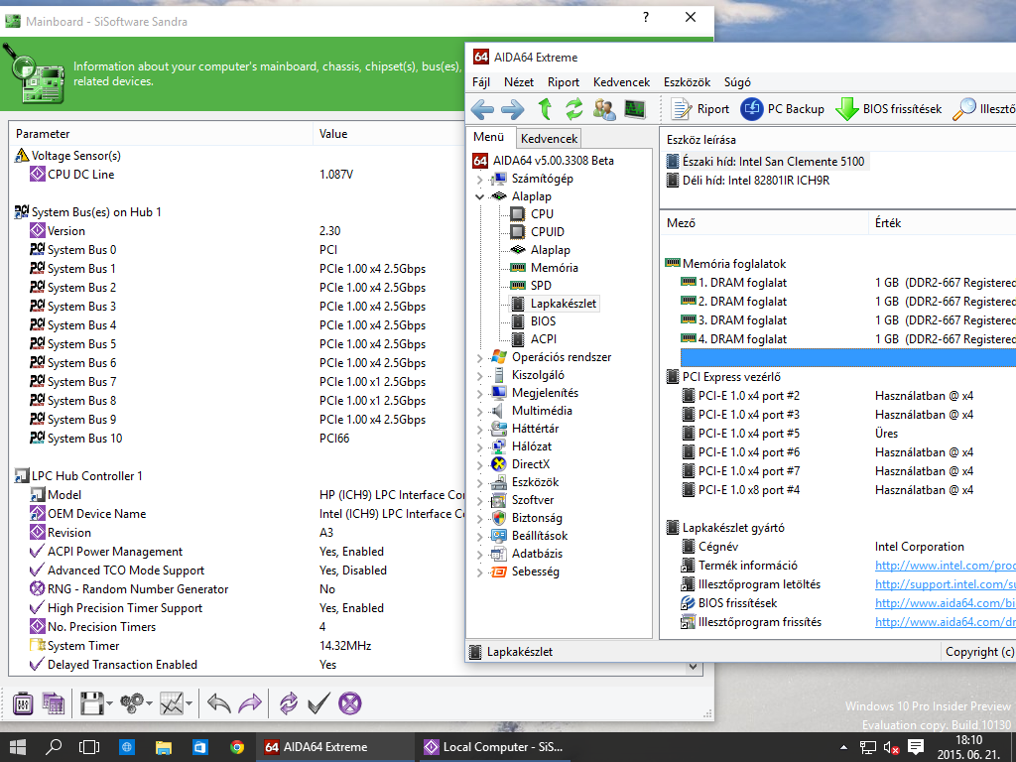Open the Kedvencek menu
This screenshot has width=1016, height=762.
point(621,82)
